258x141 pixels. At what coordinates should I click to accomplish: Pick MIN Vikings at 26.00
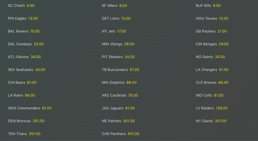coord(129,44)
